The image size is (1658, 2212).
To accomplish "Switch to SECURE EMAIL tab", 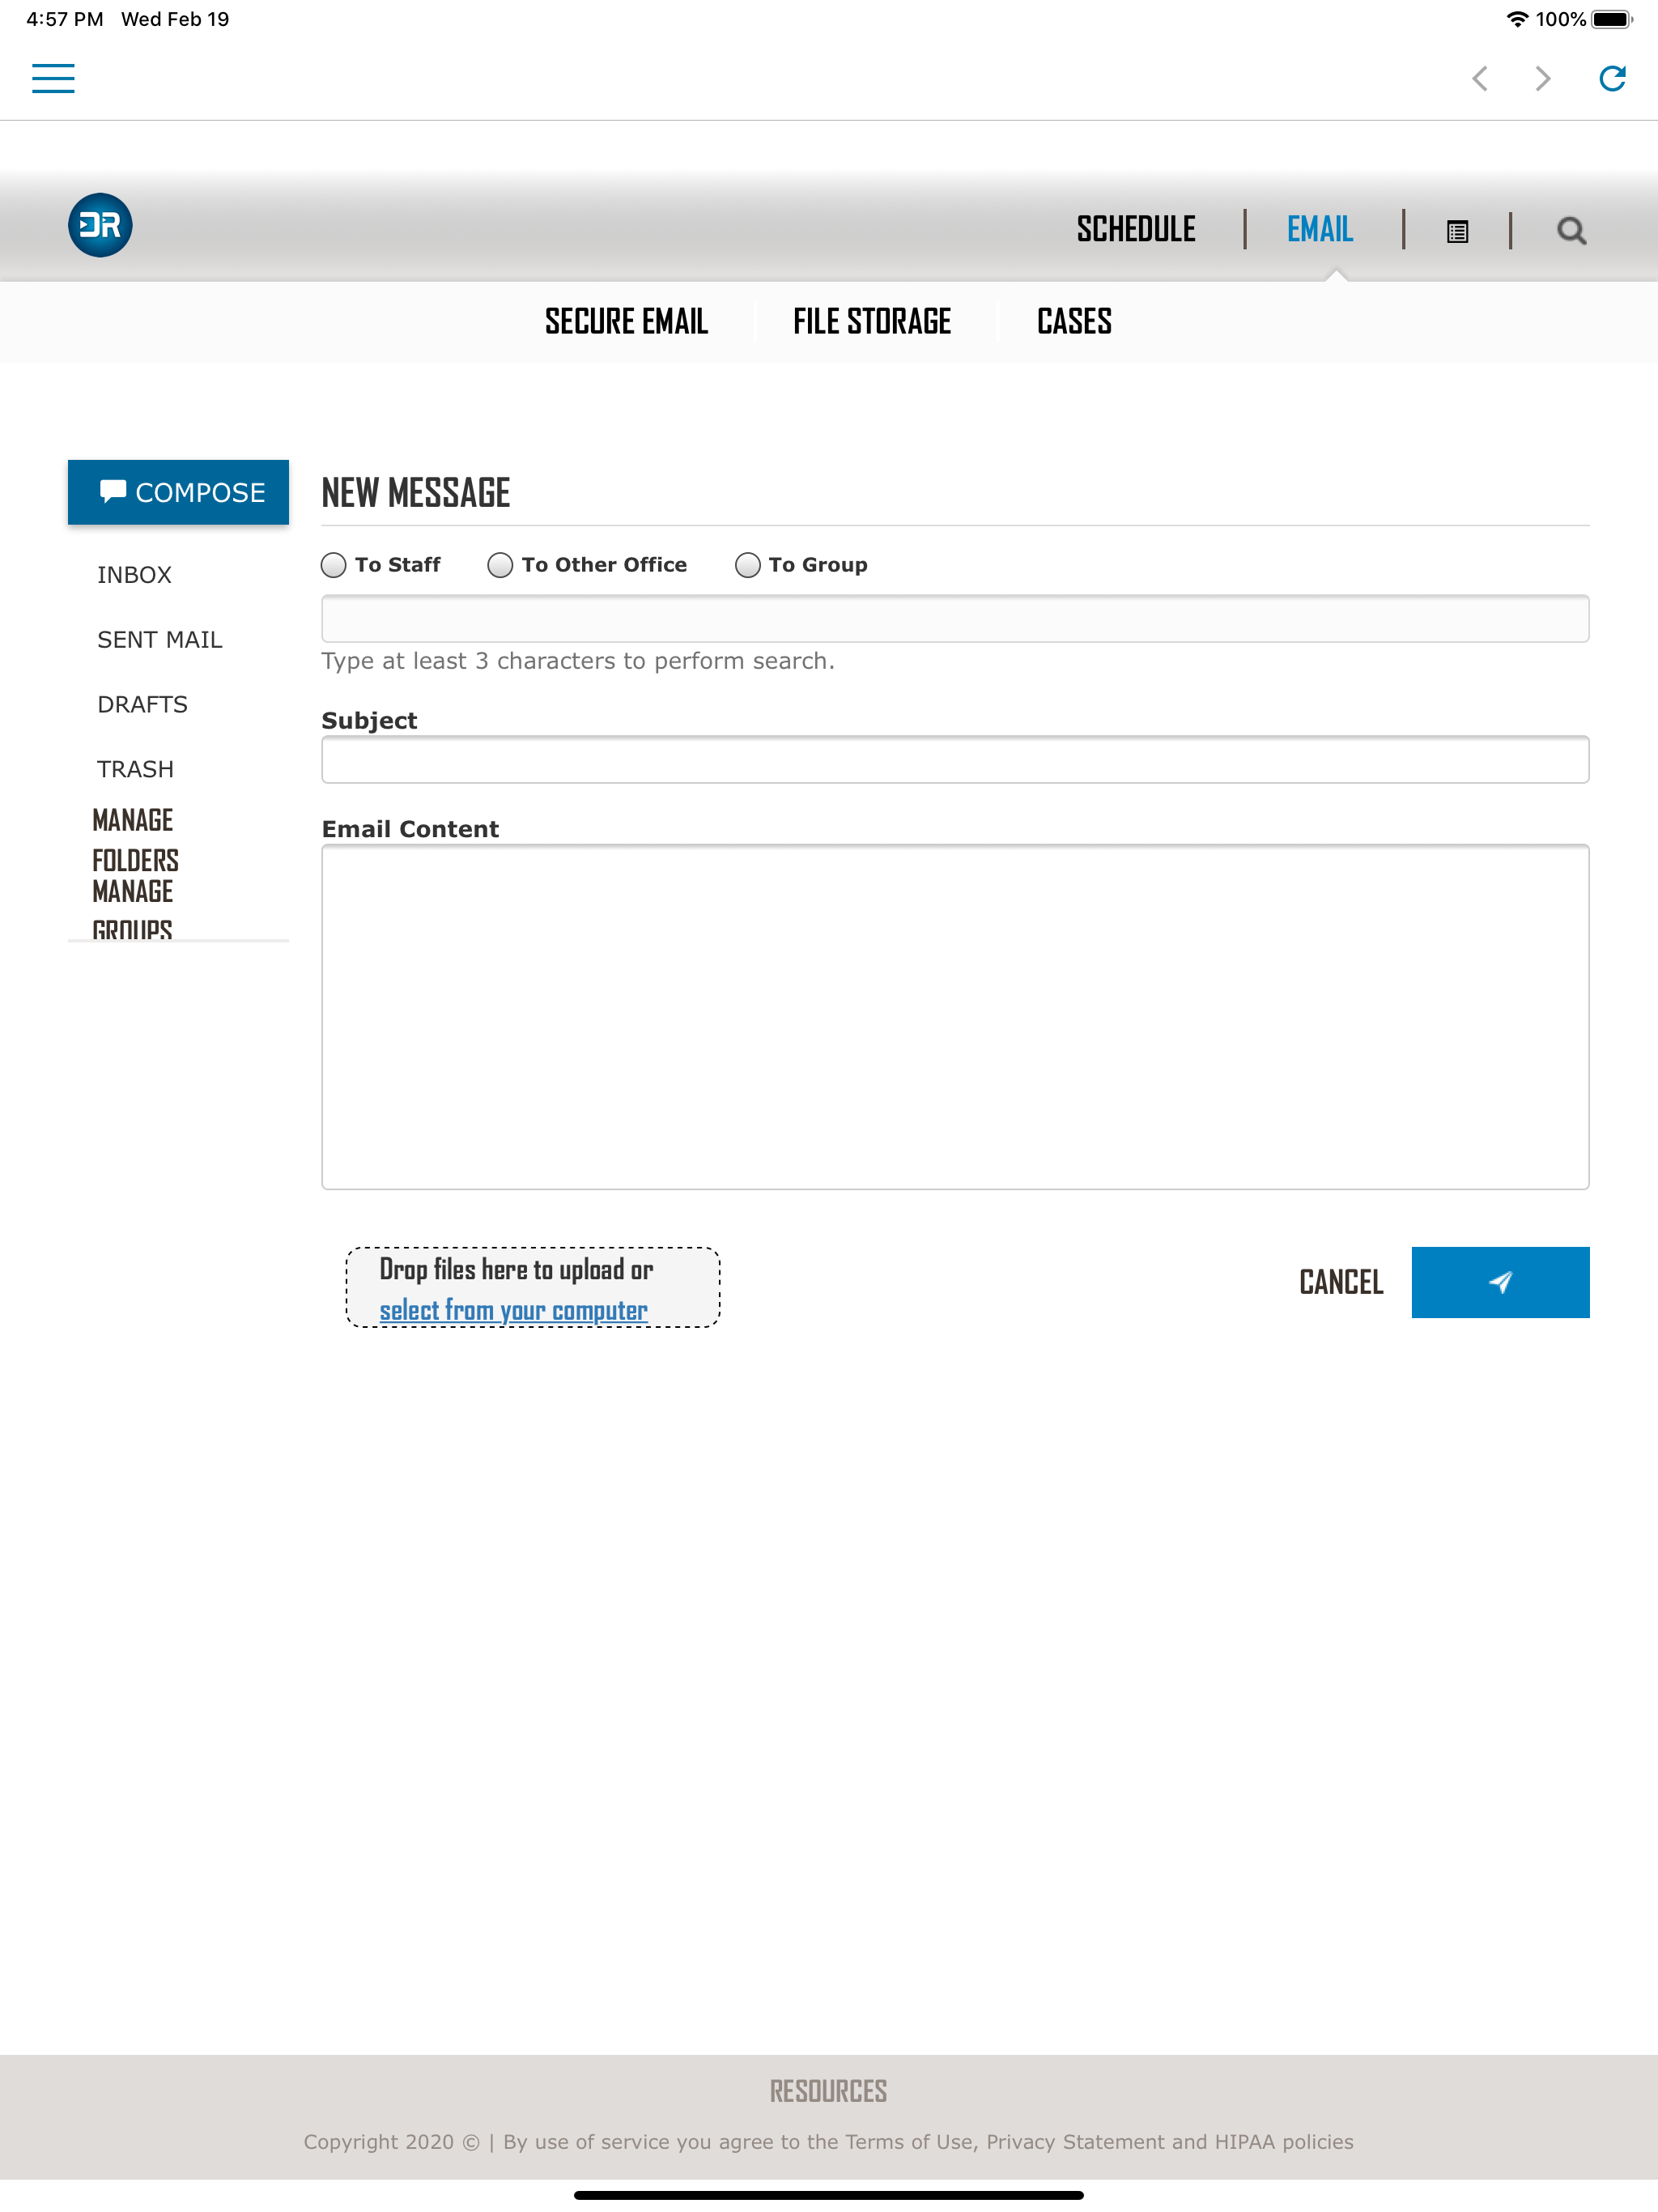I will click(626, 321).
